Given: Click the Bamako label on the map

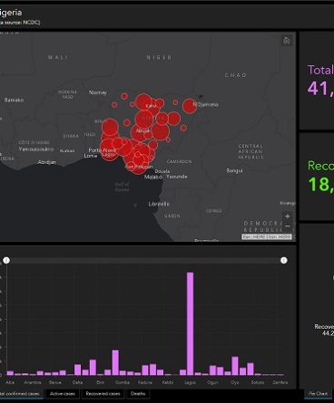Looking at the screenshot, I should coord(14,100).
